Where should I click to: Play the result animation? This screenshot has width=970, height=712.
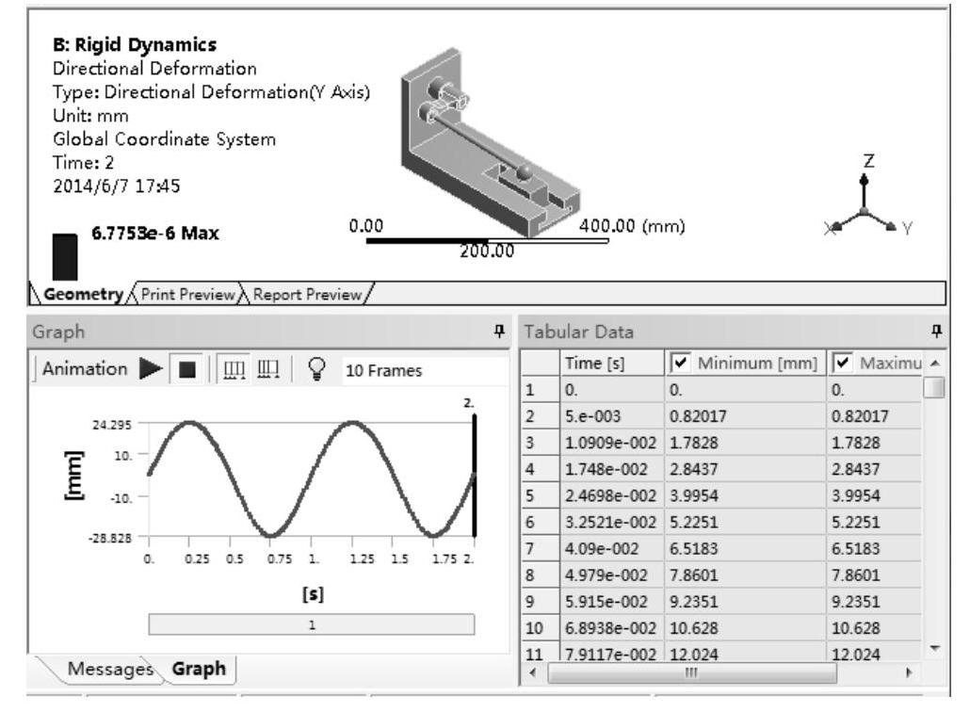(150, 371)
